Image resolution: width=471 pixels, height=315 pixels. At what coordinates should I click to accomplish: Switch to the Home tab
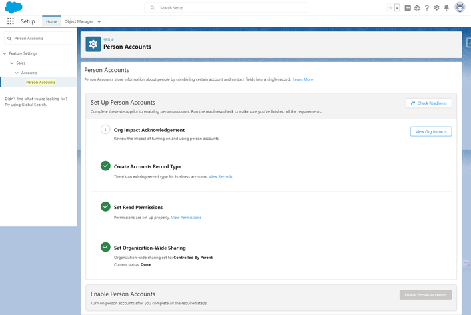pyautogui.click(x=51, y=21)
